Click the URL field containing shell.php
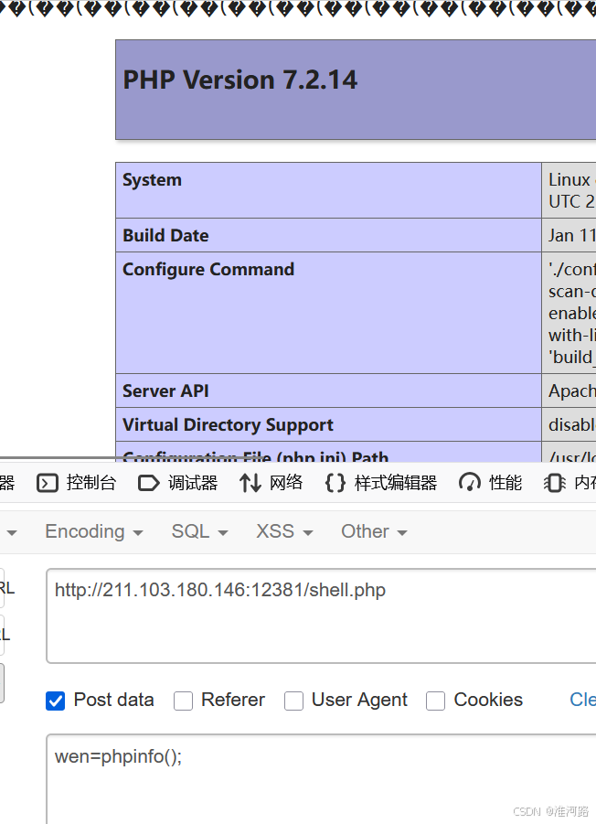 [321, 615]
